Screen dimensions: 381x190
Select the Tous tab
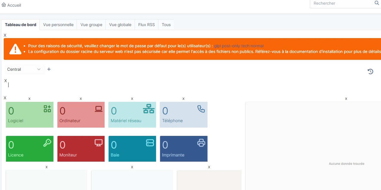click(166, 25)
